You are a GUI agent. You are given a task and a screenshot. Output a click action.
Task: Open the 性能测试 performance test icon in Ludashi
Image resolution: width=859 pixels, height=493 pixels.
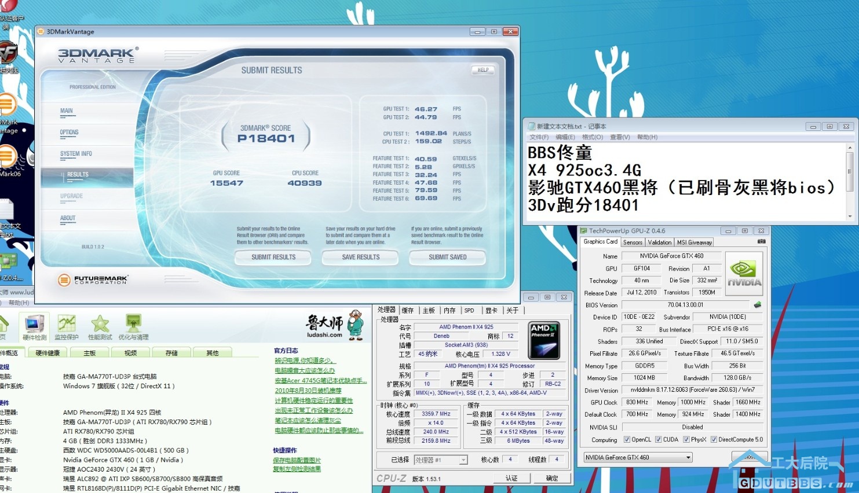click(x=100, y=327)
